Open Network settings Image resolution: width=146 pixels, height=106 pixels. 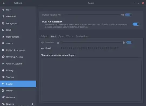coord(18,97)
